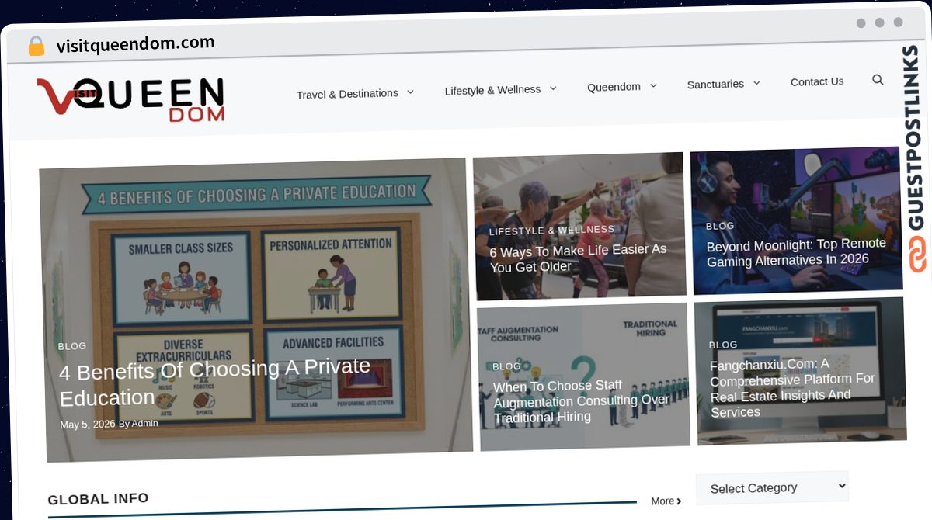Open 4 Benefits Of Choosing A Private Education

click(214, 383)
